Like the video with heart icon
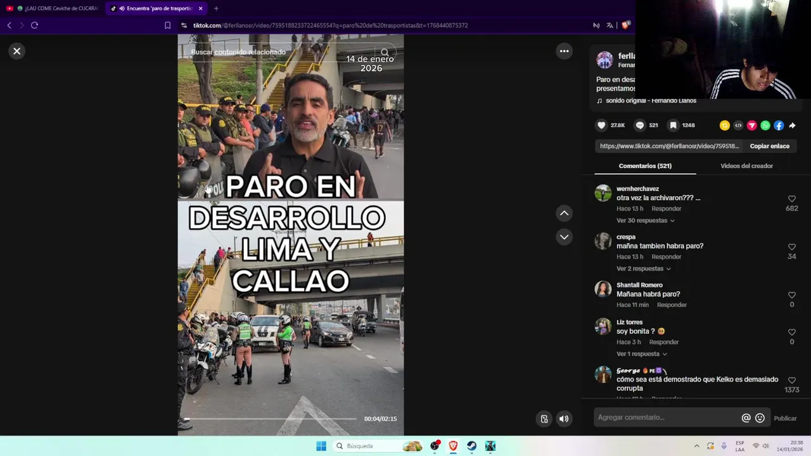811x456 pixels. (602, 125)
